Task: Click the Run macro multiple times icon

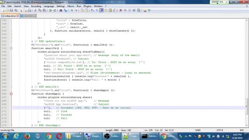Action: coord(134,10)
